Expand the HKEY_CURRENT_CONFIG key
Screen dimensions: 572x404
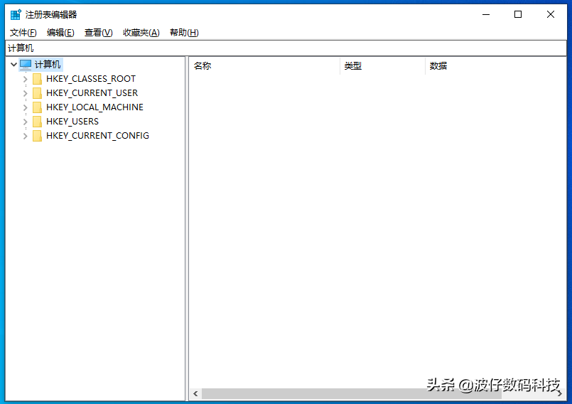click(x=25, y=136)
